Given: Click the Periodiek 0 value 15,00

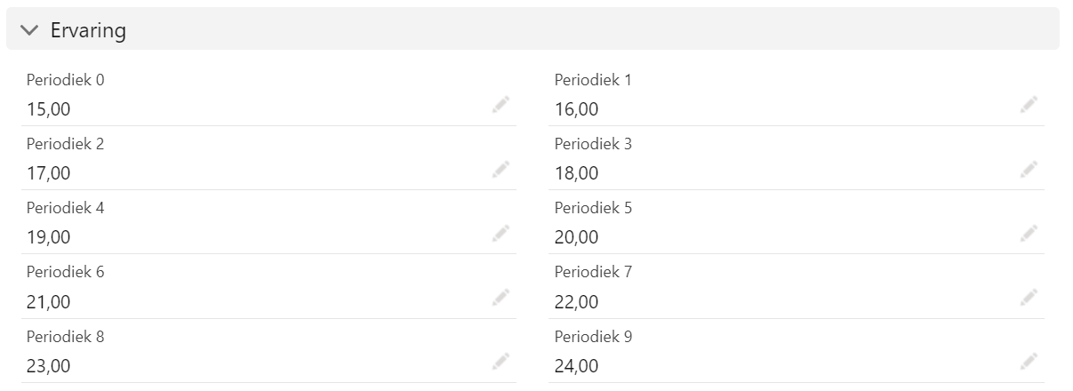Looking at the screenshot, I should 48,109.
